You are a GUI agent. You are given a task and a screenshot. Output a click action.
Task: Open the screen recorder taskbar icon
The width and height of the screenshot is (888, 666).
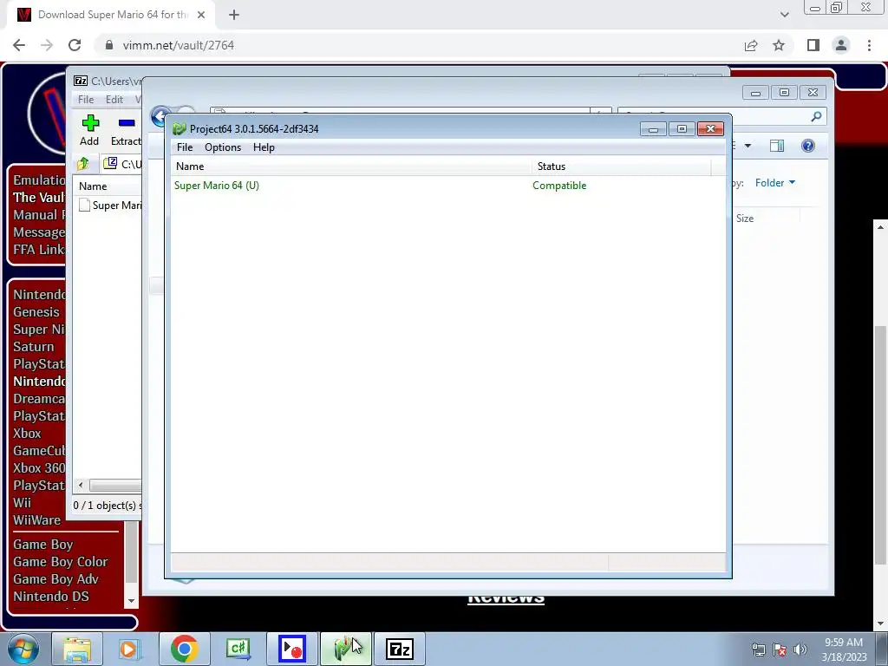(x=292, y=649)
